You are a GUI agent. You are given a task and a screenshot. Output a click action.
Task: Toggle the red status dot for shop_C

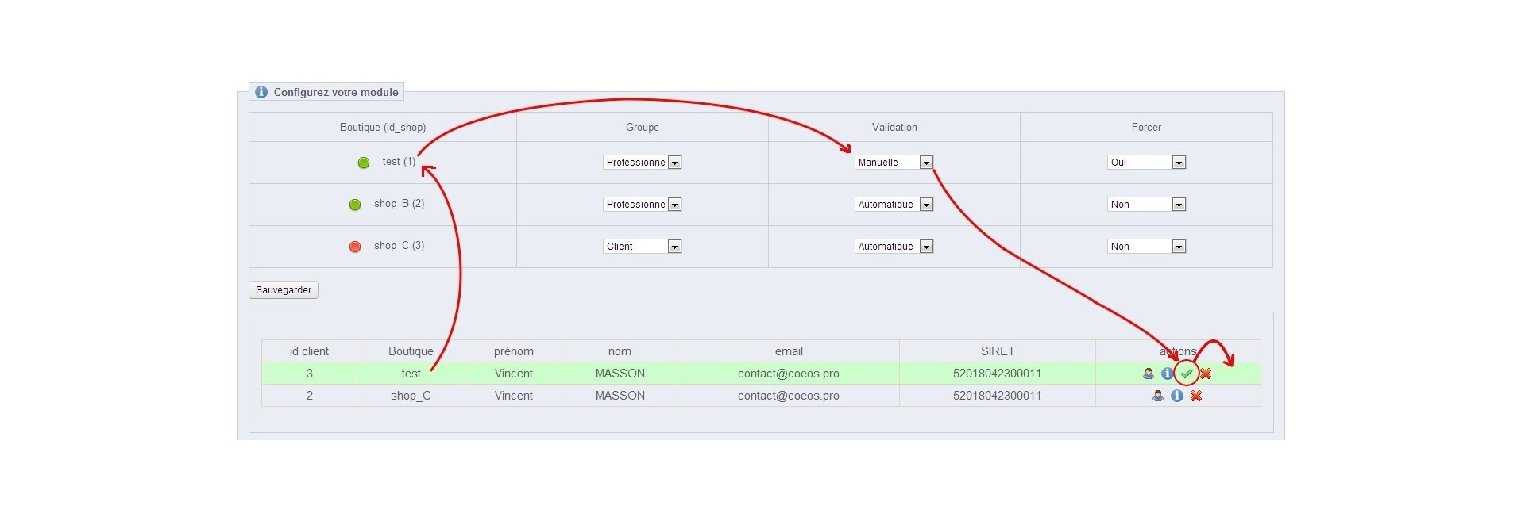tap(355, 247)
